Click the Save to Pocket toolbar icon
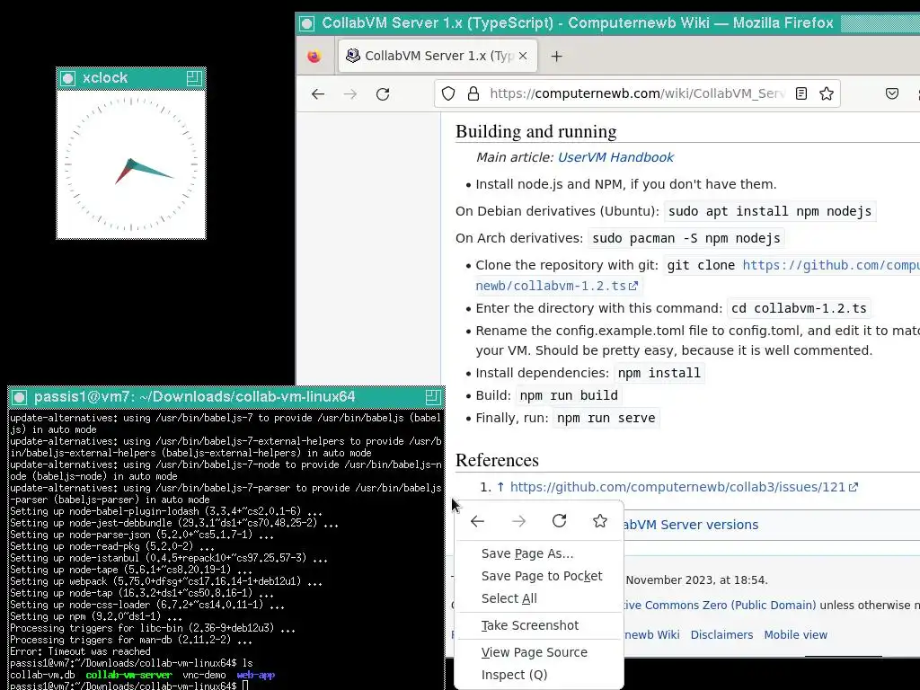This screenshot has width=920, height=690. click(892, 93)
